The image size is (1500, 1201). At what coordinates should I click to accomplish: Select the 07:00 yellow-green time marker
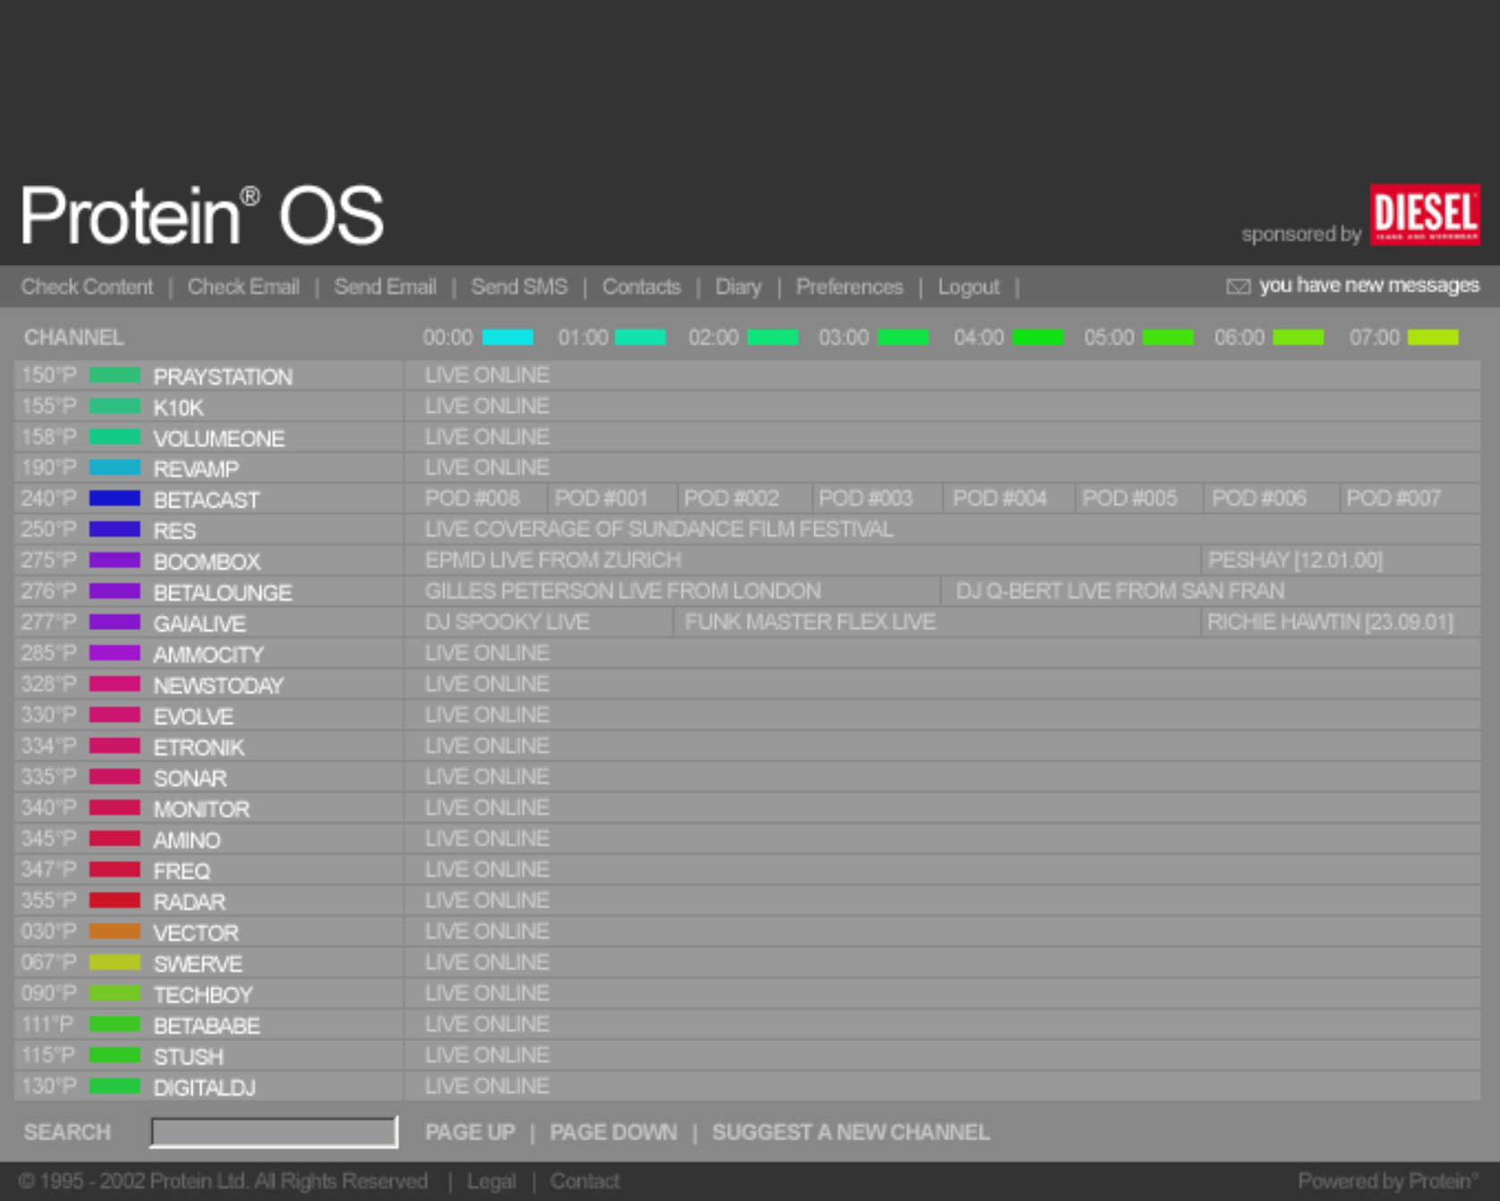coord(1433,337)
